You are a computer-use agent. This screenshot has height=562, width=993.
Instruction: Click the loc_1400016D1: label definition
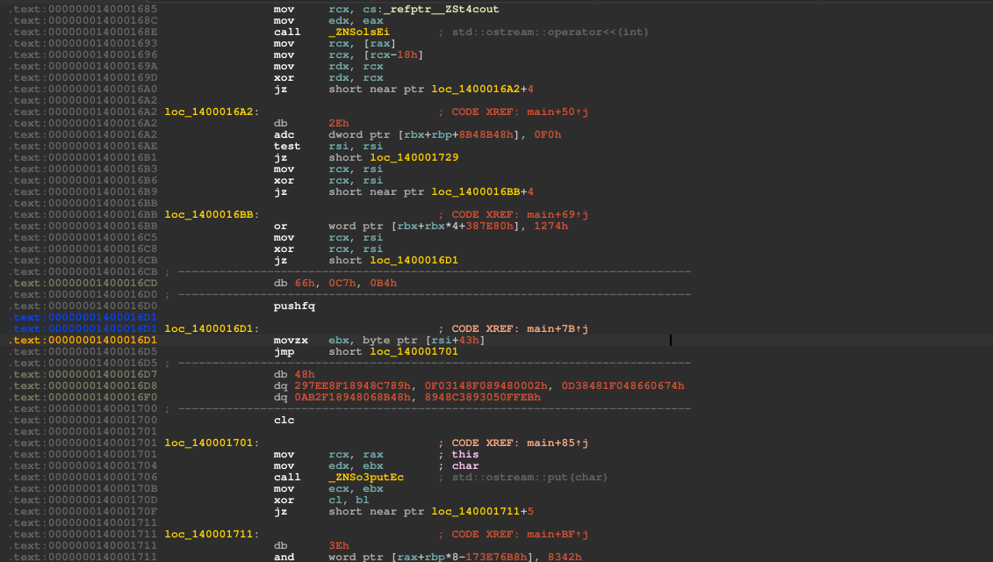[212, 328]
